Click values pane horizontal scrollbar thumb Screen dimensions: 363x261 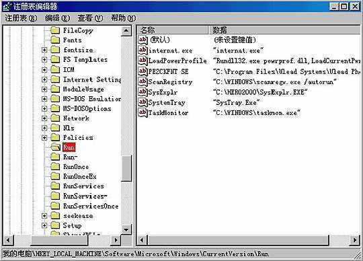pos(238,239)
